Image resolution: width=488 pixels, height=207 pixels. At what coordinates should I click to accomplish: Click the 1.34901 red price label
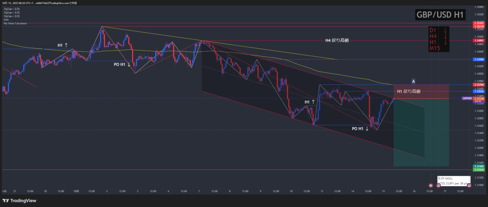tap(479, 41)
